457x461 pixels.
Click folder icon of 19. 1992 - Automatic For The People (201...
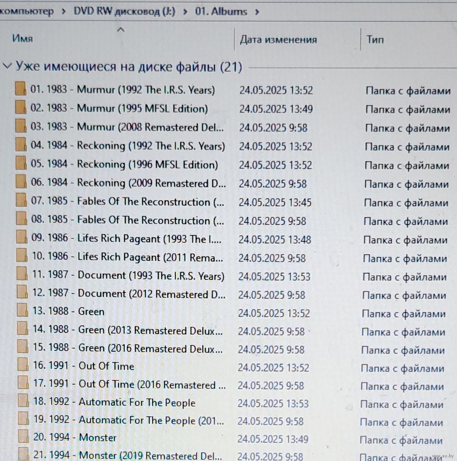click(x=23, y=419)
